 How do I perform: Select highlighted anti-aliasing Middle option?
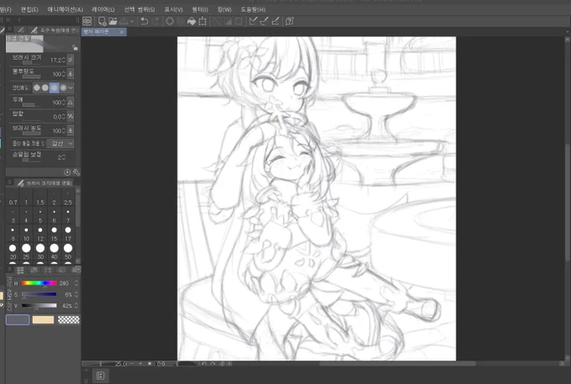tap(55, 87)
